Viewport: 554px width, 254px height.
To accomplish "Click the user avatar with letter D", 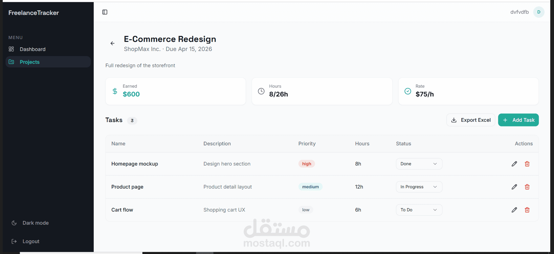I will 538,12.
